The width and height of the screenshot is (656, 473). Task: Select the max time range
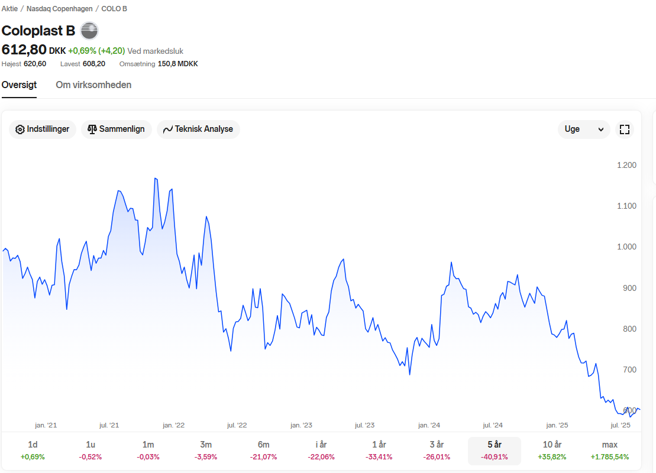coord(609,451)
